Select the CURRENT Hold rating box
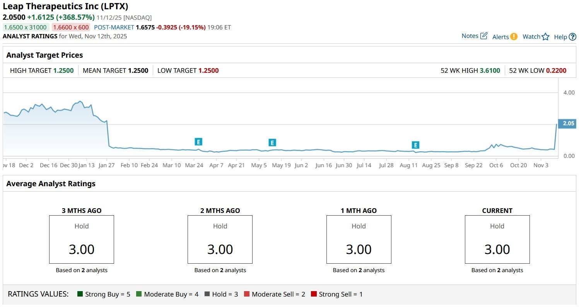The height and width of the screenshot is (307, 579). tap(497, 239)
